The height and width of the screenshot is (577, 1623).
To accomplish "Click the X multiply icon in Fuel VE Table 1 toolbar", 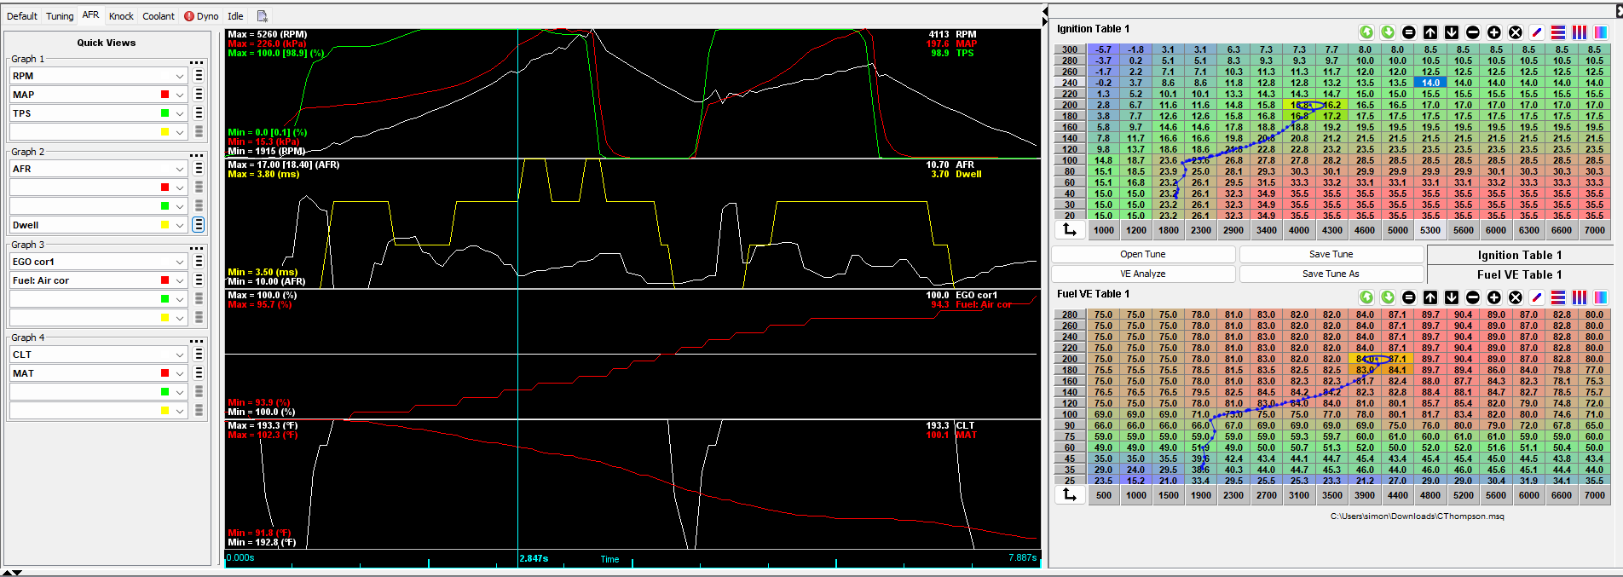I will 1516,297.
